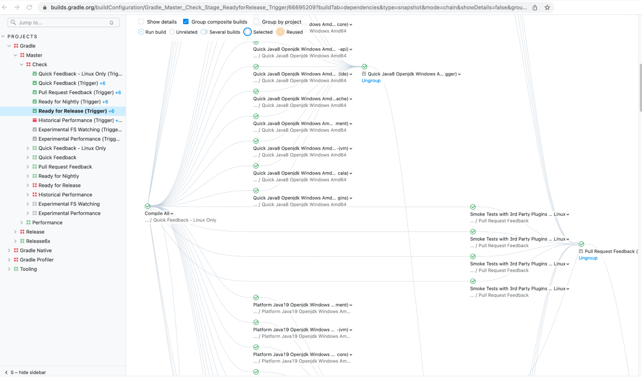Click Ungroup under Pull Request Feedback

[x=588, y=258]
